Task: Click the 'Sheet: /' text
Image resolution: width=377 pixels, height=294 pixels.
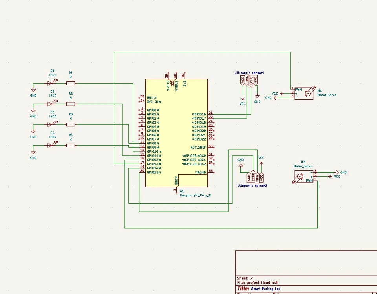Action: (x=245, y=278)
